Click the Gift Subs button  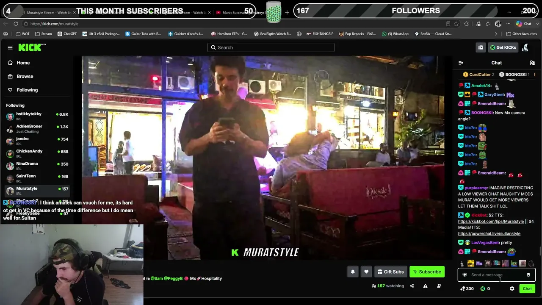click(x=390, y=272)
